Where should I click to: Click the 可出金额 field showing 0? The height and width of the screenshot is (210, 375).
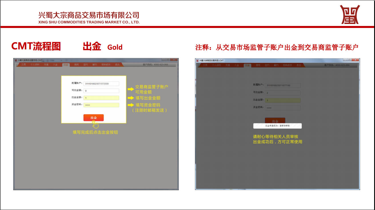point(101,91)
